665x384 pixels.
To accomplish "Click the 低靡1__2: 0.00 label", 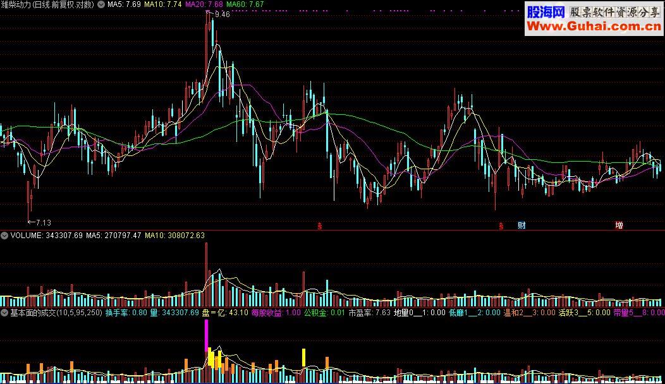I will click(x=475, y=313).
